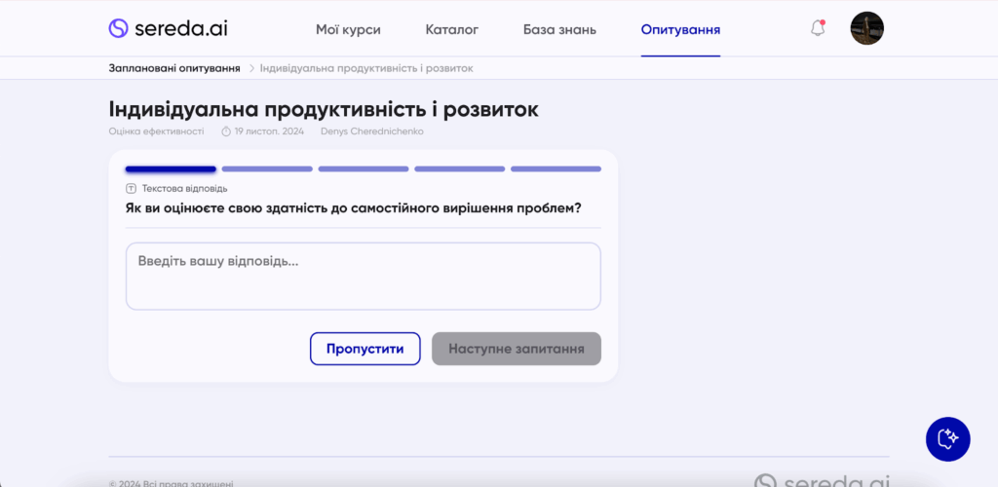Focus the answer text field

(363, 277)
